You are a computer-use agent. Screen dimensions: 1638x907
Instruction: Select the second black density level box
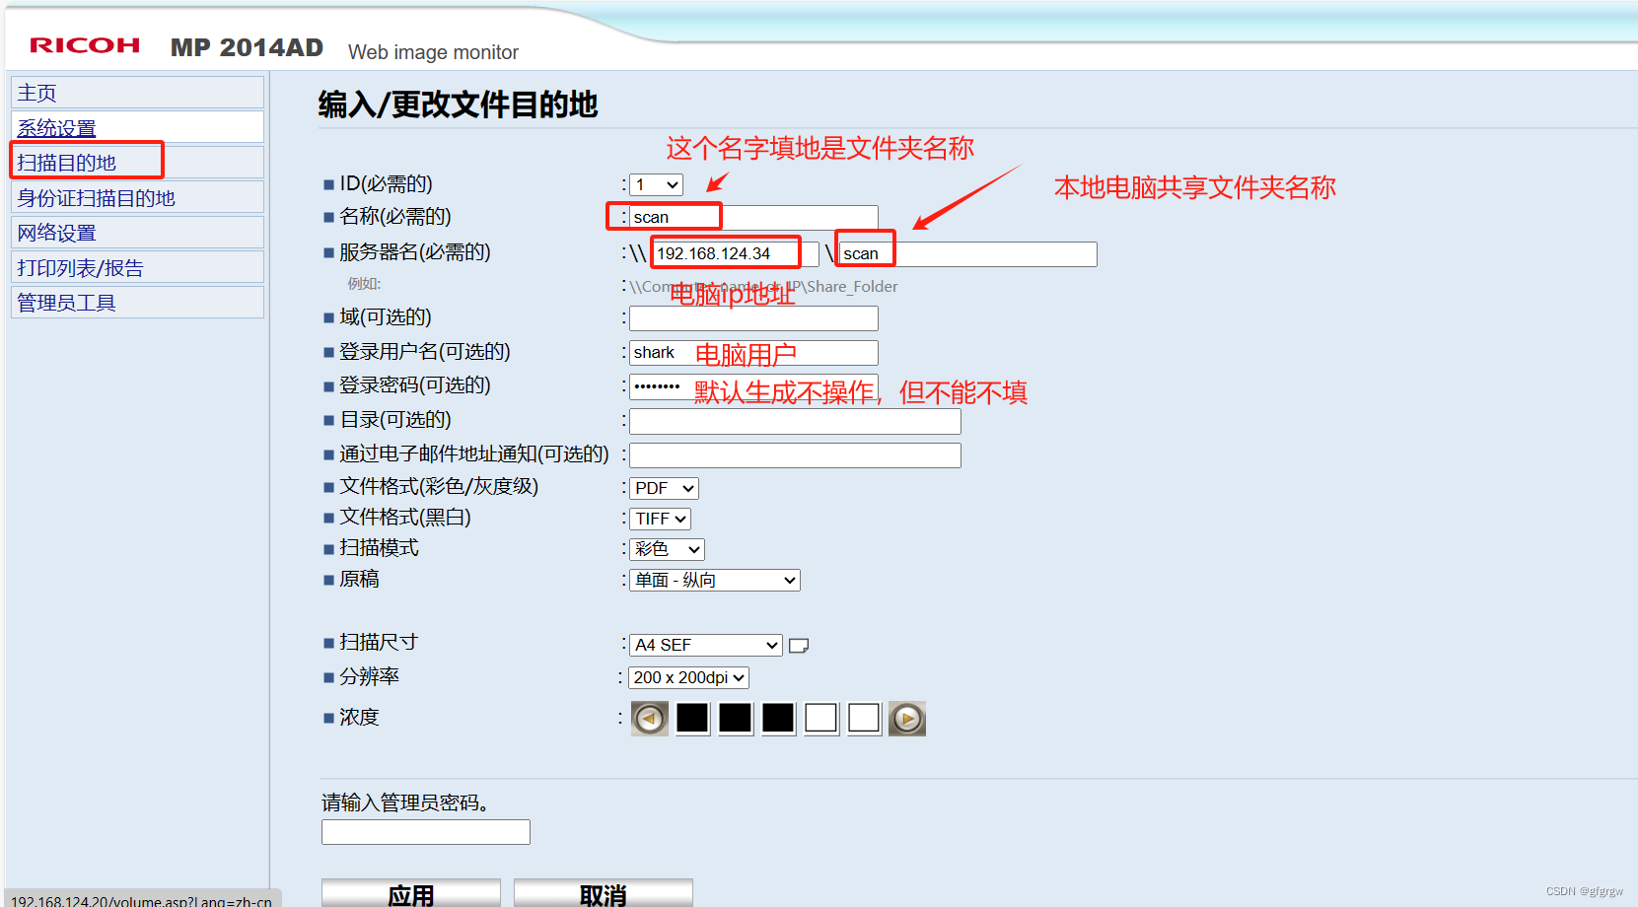click(x=735, y=719)
